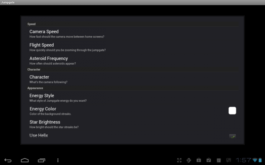The image size is (265, 165).
Task: Click the white Energy Color swatch
Action: [232, 111]
